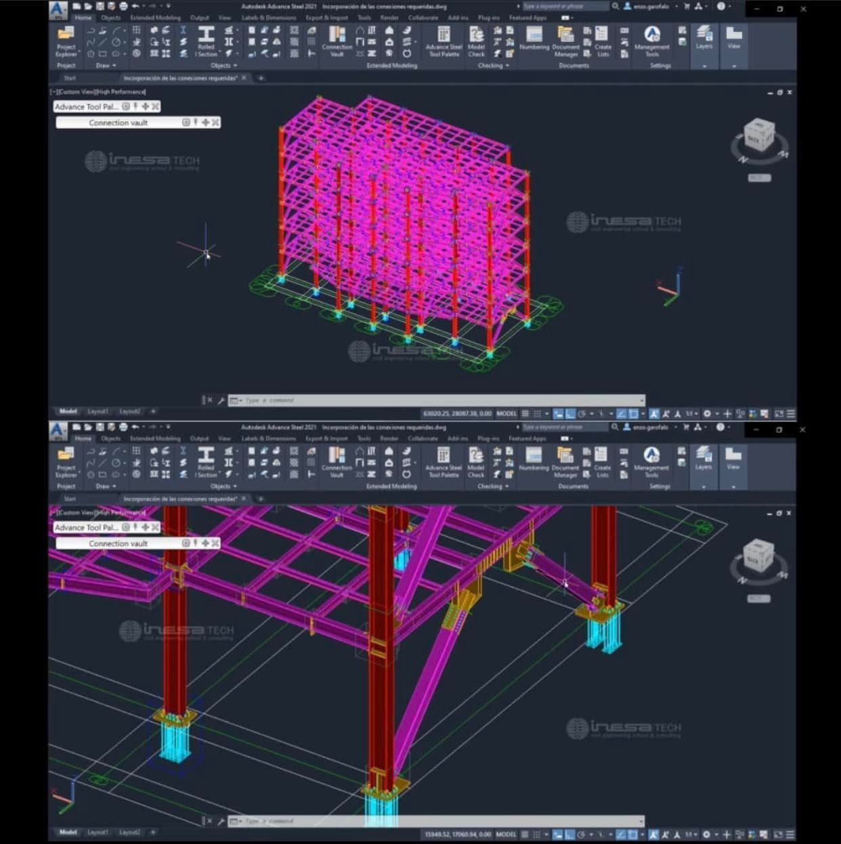
Task: Expand the Draw panel in bottom window
Action: point(105,487)
